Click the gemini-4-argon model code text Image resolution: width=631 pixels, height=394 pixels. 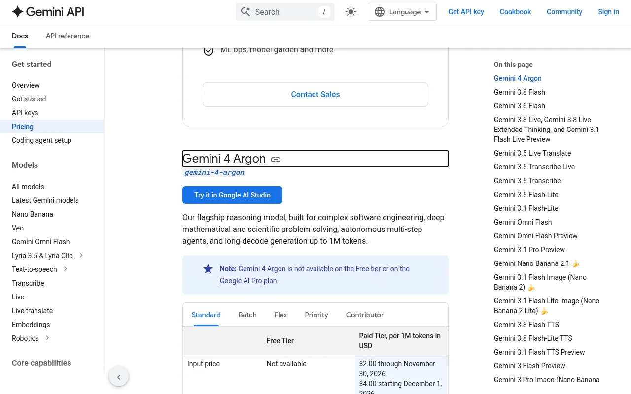coord(214,172)
